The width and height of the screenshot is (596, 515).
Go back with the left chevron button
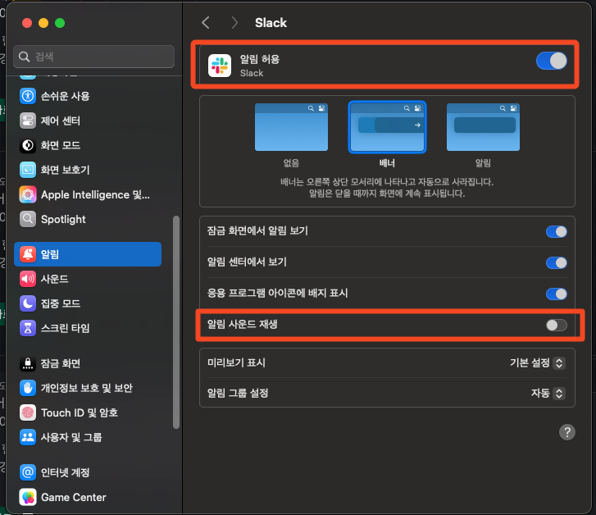206,23
